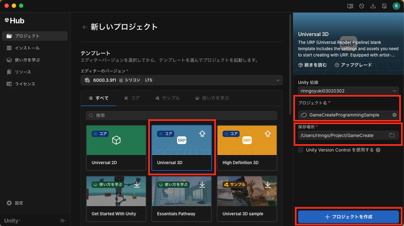The height and width of the screenshot is (226, 404).
Task: Open 使い方を学ぶ in sidebar
Action: point(35,60)
